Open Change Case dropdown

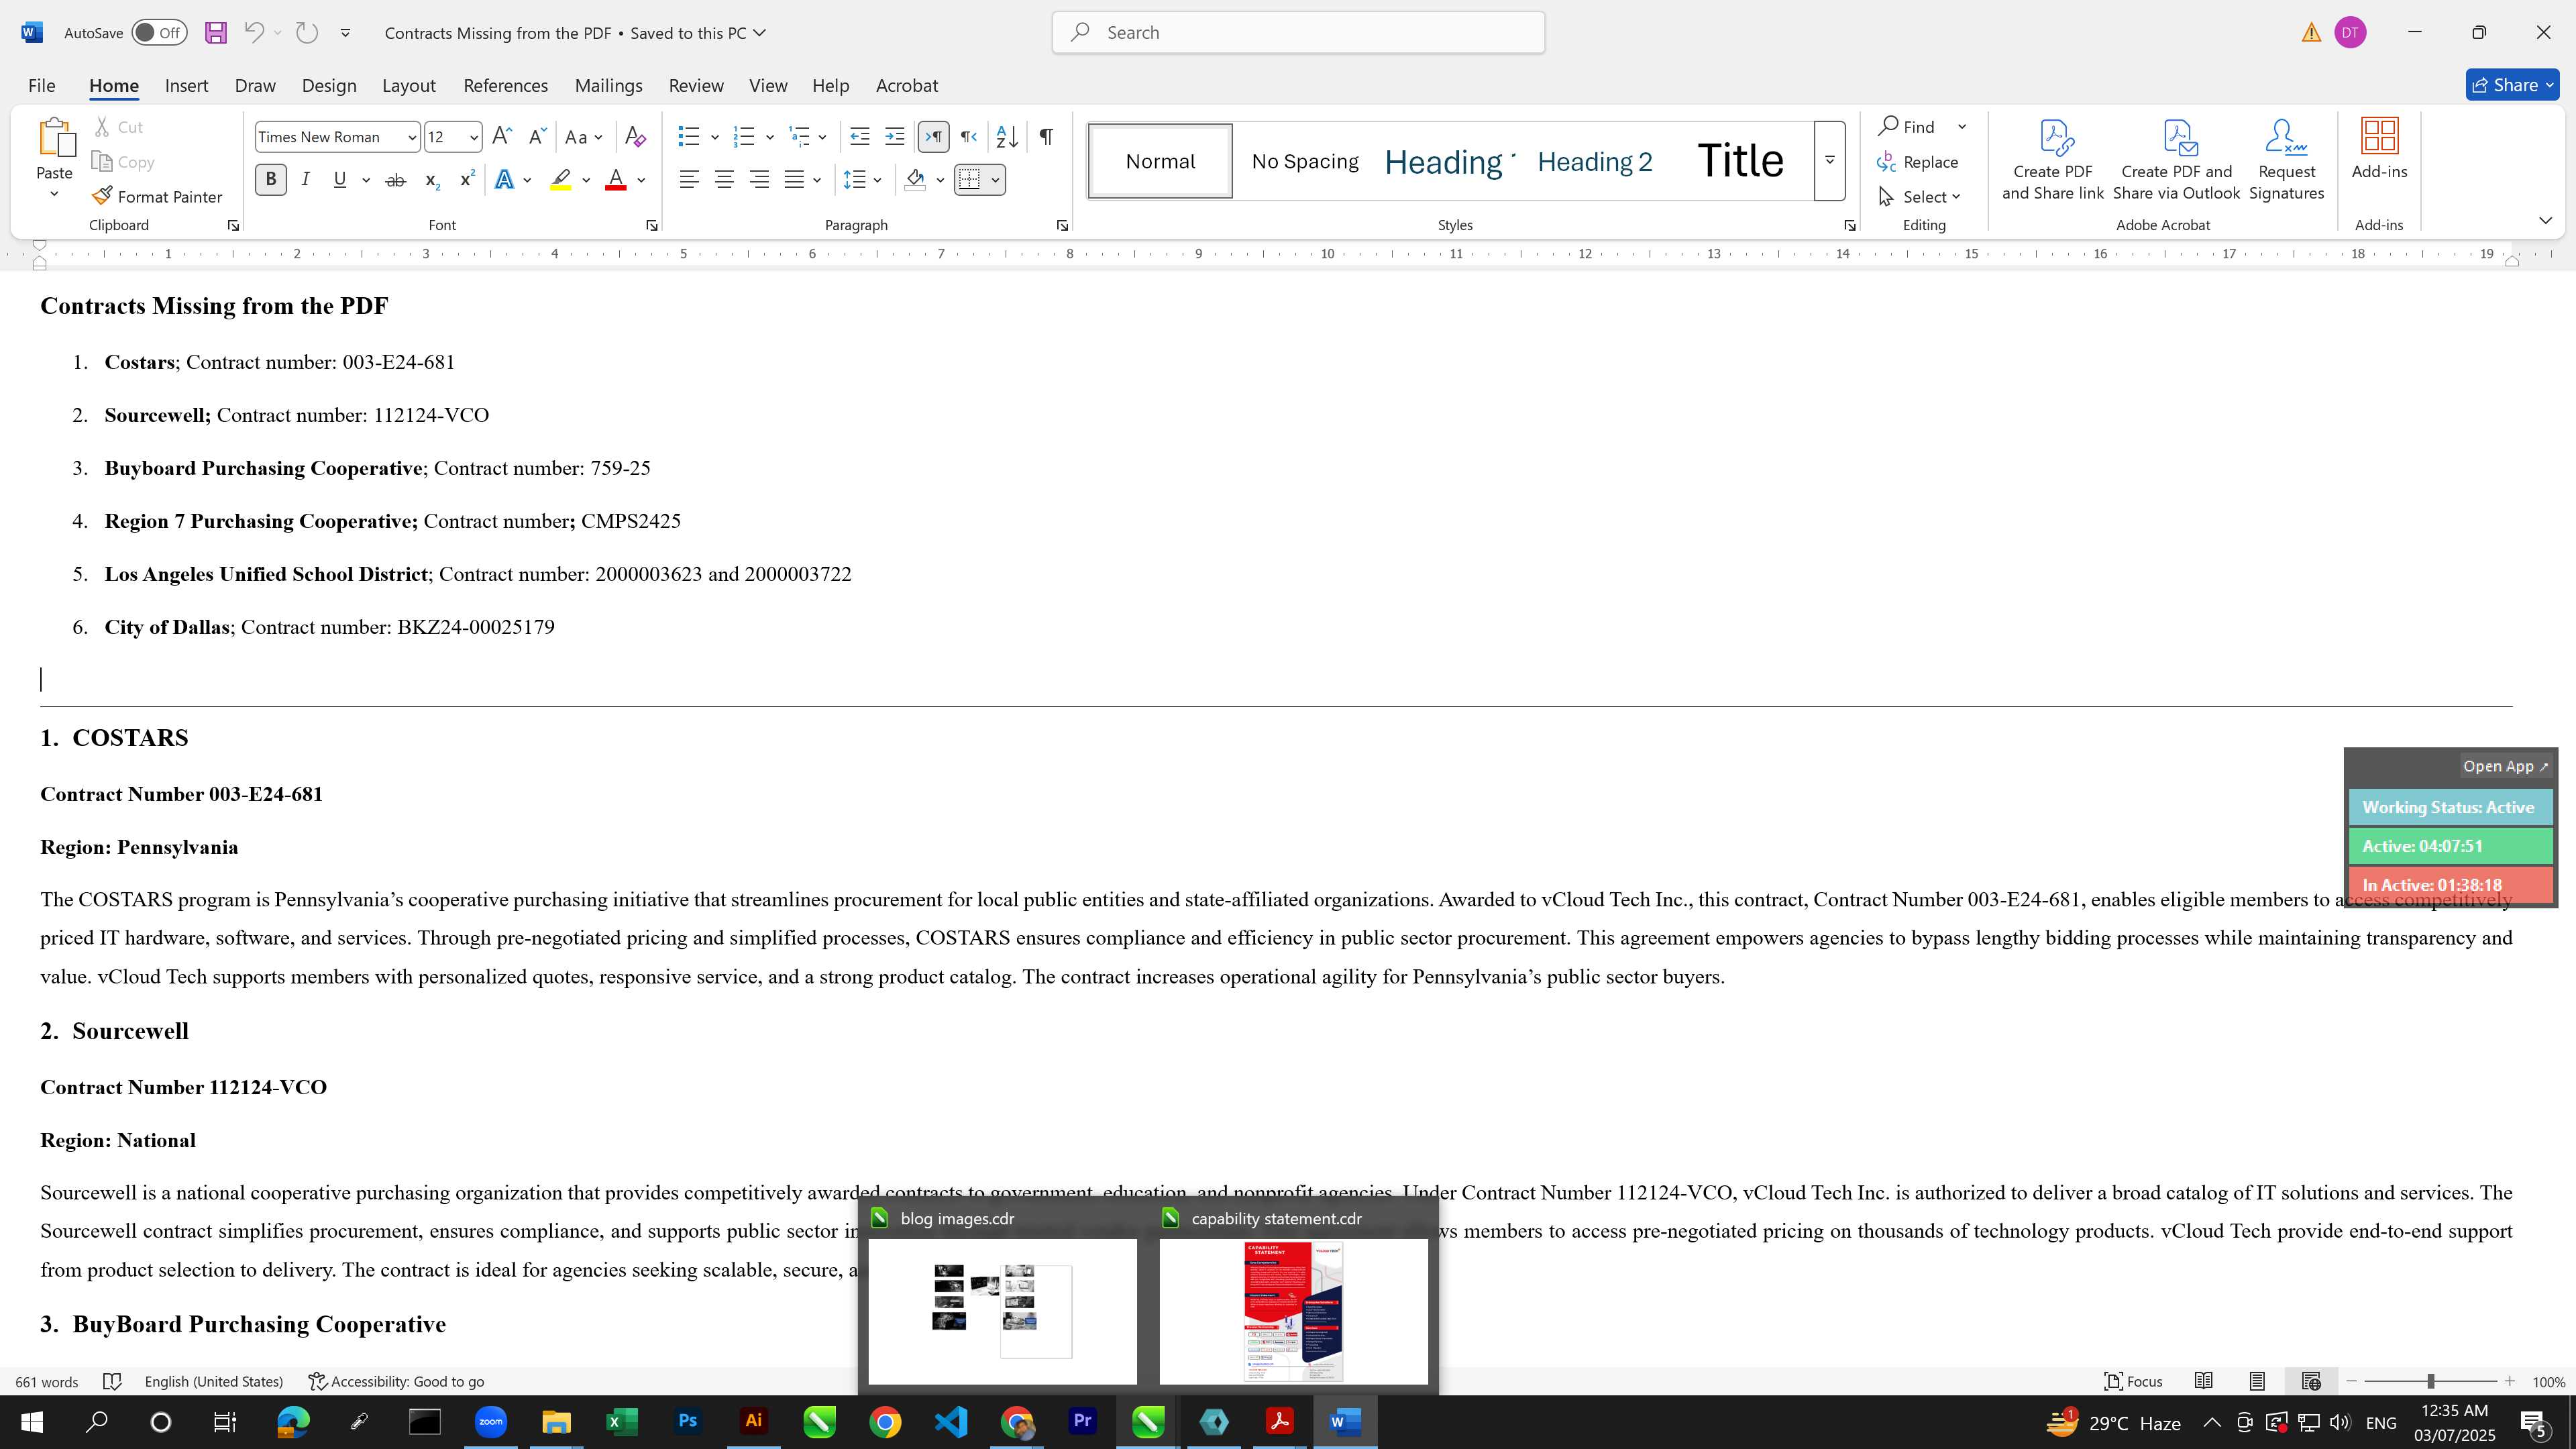[584, 137]
